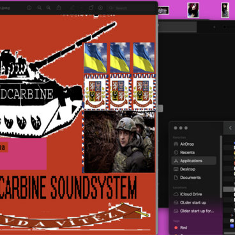Open the Inspector info button in Preview

[x=29, y=8]
